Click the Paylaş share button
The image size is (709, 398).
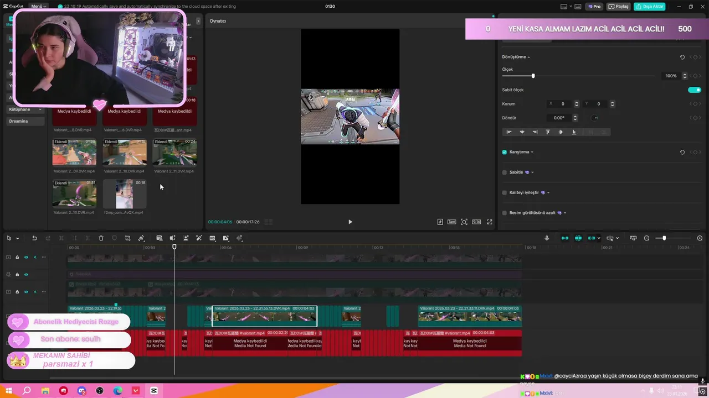tap(619, 7)
